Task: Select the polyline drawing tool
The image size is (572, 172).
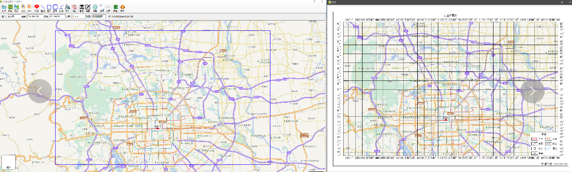Action: 61,7
